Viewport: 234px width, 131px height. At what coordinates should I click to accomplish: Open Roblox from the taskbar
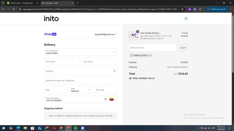83,128
